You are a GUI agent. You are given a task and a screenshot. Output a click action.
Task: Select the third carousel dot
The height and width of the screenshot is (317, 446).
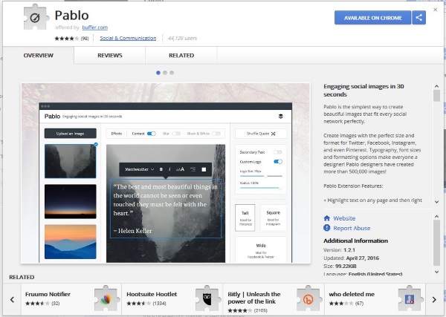point(172,73)
